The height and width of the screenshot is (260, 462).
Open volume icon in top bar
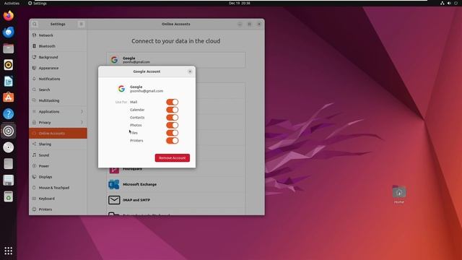(x=449, y=3)
